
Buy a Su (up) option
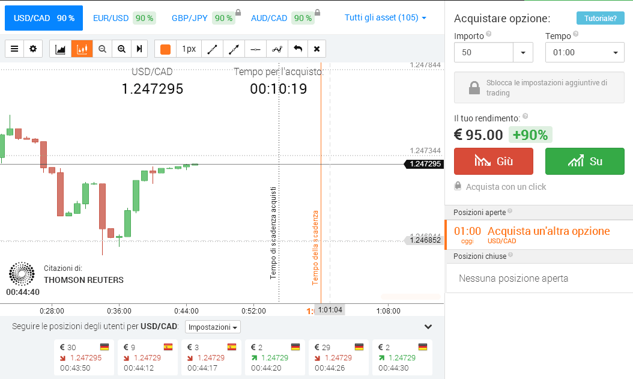[x=585, y=161]
